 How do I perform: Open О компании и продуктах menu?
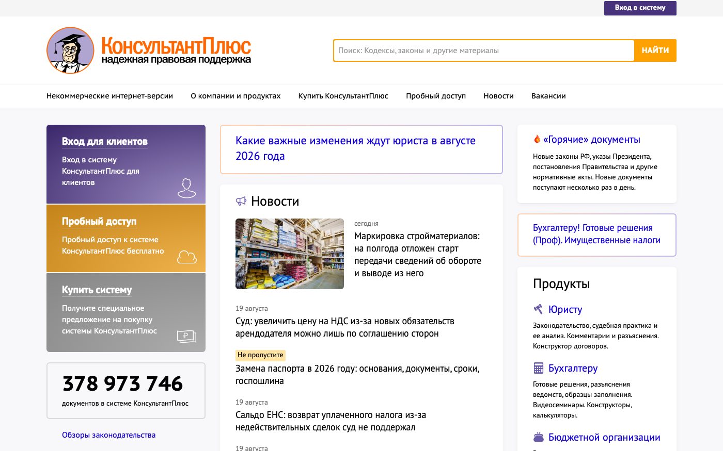(x=235, y=96)
